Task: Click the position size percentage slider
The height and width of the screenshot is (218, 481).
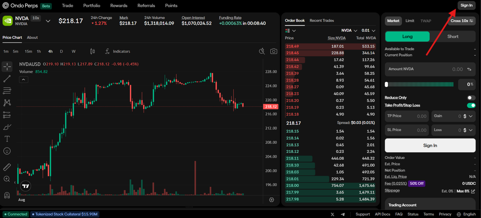Action: point(420,85)
